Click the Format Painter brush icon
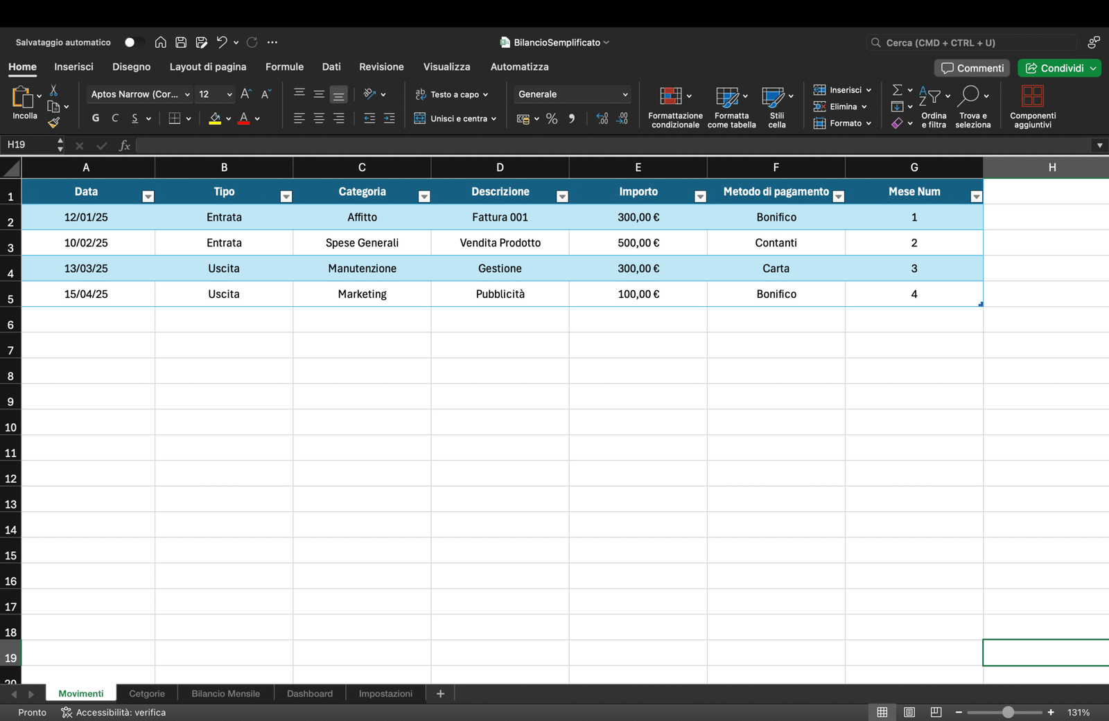This screenshot has width=1109, height=721. (x=53, y=123)
